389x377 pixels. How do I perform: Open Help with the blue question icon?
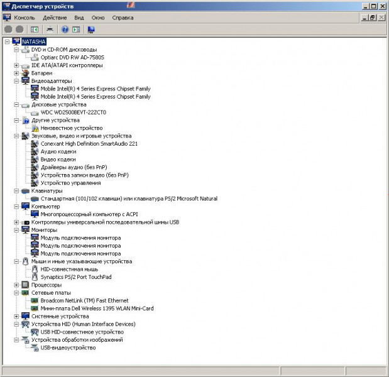[65, 30]
